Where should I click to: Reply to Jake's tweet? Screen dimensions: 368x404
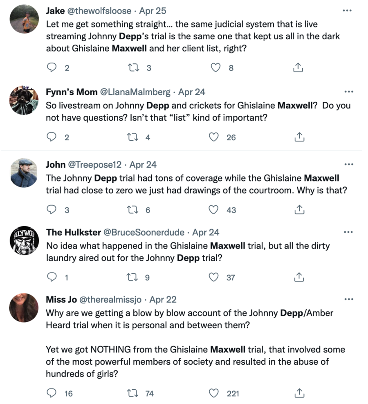coord(52,68)
